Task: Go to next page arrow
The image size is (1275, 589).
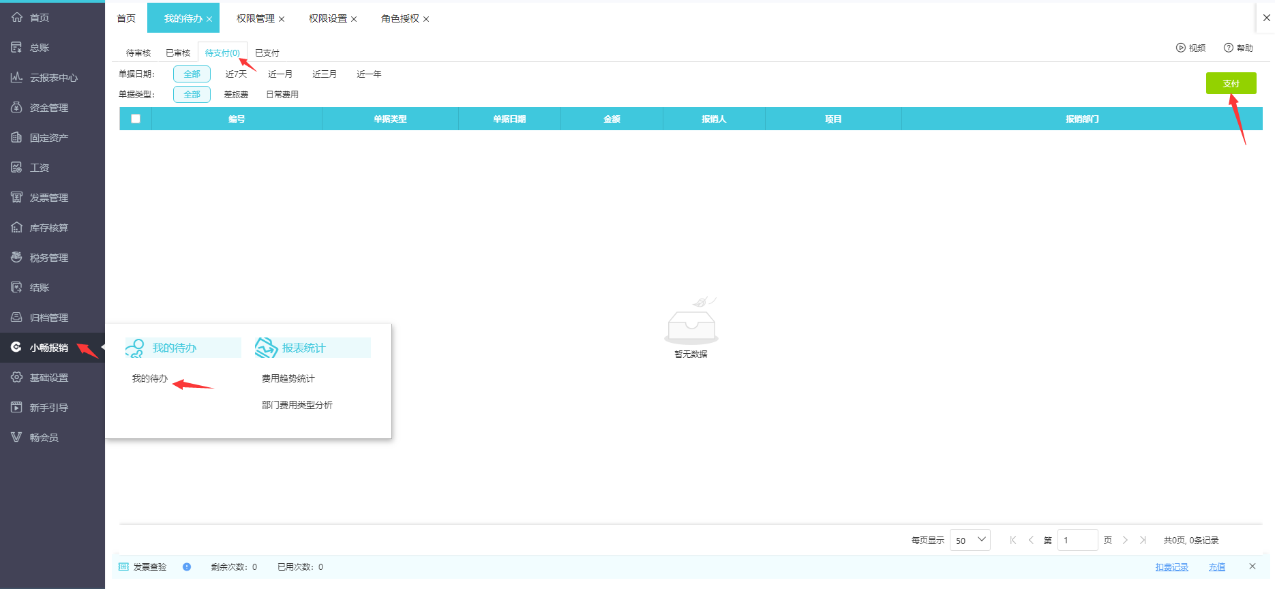Action: point(1125,541)
